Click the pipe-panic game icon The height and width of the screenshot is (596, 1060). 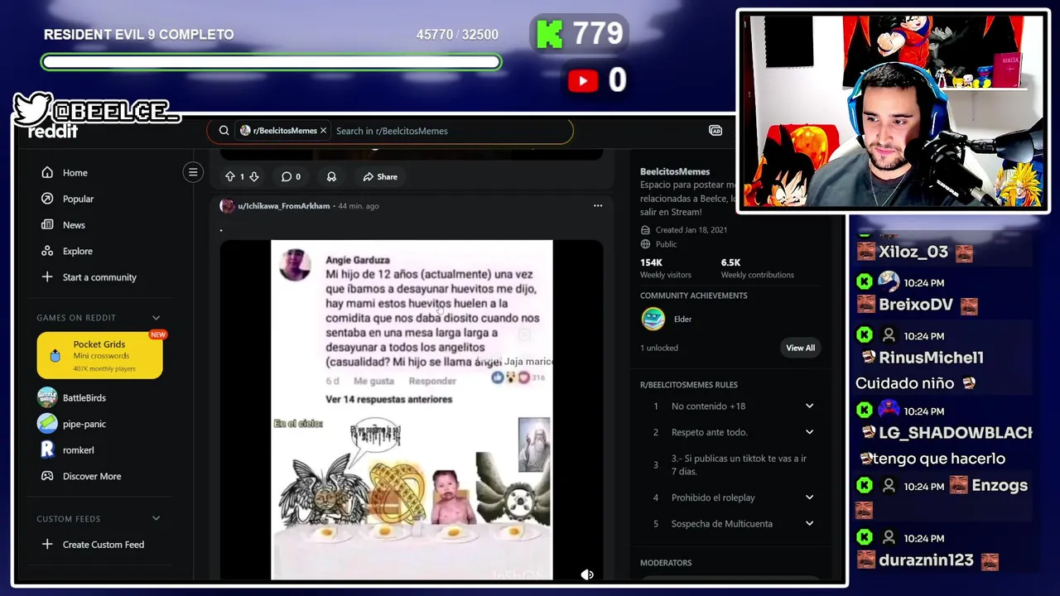point(47,424)
